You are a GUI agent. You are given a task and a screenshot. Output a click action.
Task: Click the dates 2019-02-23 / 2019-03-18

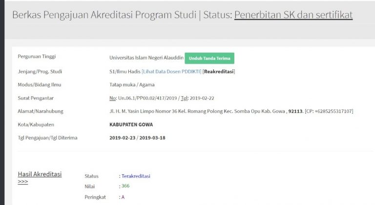point(138,138)
